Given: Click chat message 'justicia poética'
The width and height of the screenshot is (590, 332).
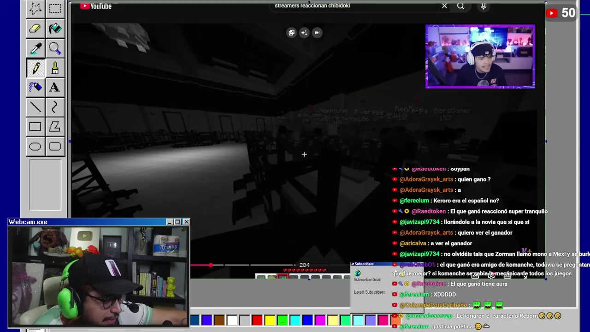Looking at the screenshot, I should point(453,326).
